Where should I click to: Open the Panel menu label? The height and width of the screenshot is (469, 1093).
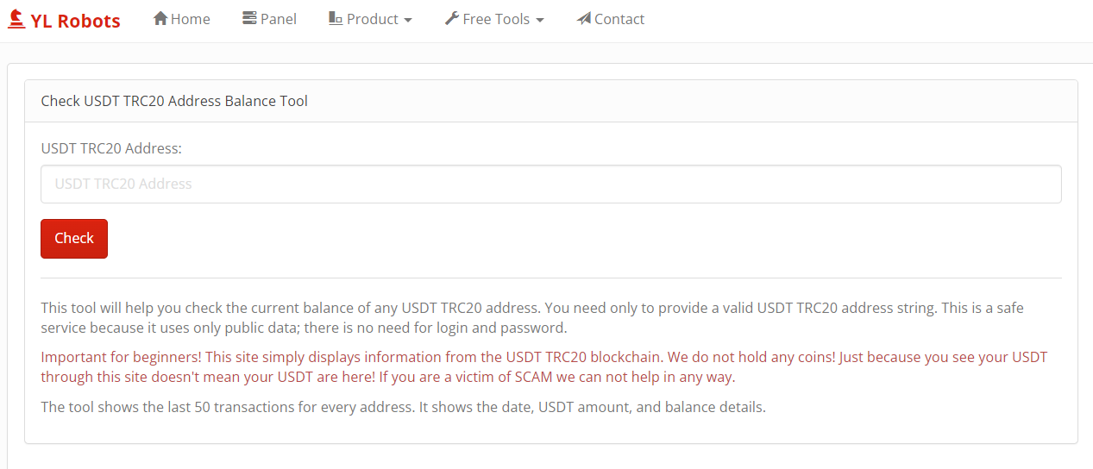click(279, 19)
